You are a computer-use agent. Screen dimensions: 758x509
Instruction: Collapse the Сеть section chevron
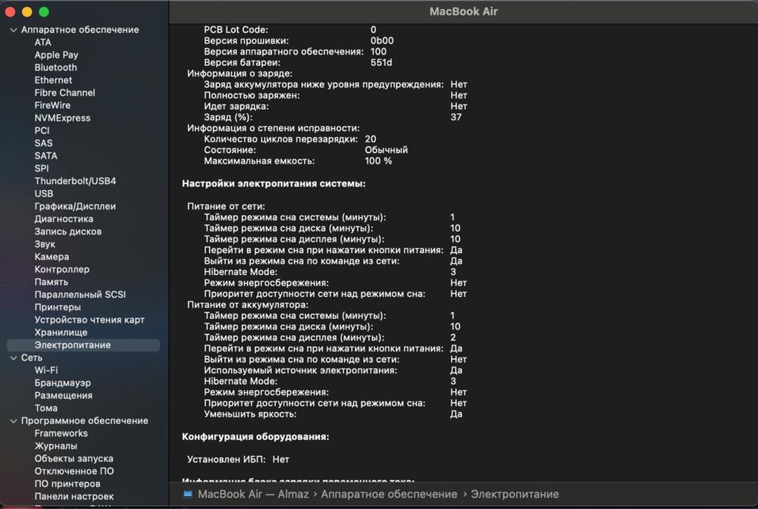click(x=14, y=358)
